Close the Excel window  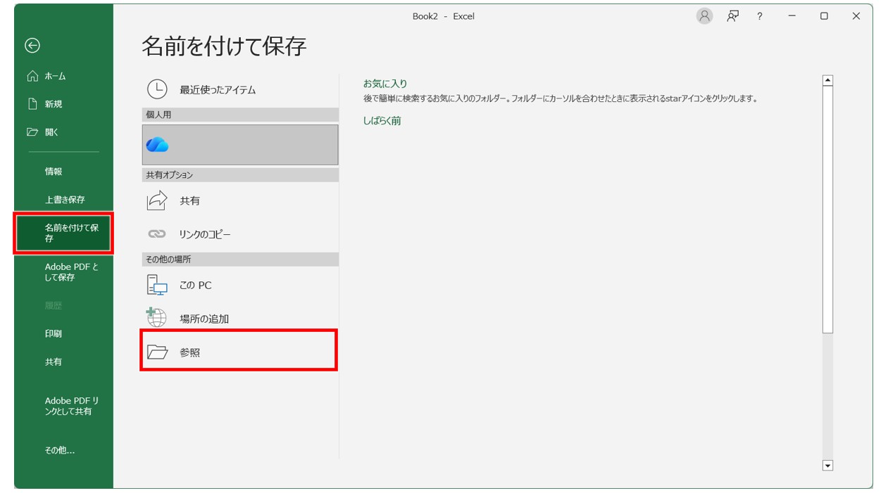point(856,16)
